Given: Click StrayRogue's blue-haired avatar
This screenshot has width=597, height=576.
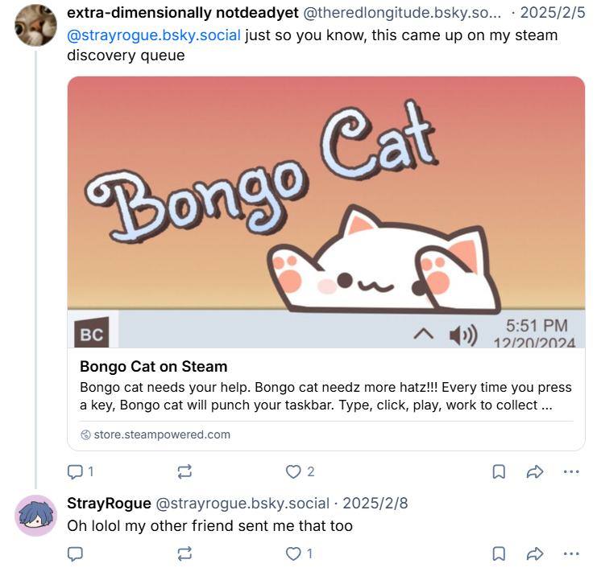Looking at the screenshot, I should coord(36,516).
